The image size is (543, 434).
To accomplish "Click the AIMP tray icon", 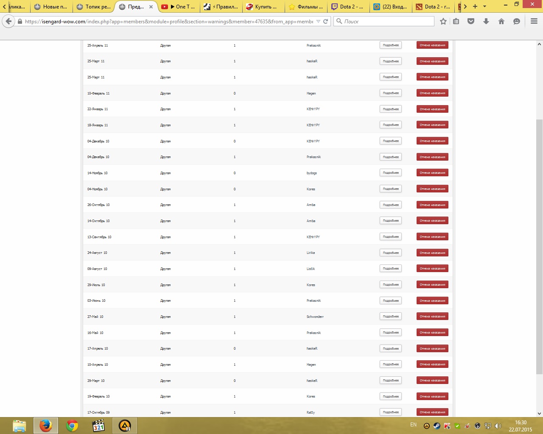I will pos(427,426).
